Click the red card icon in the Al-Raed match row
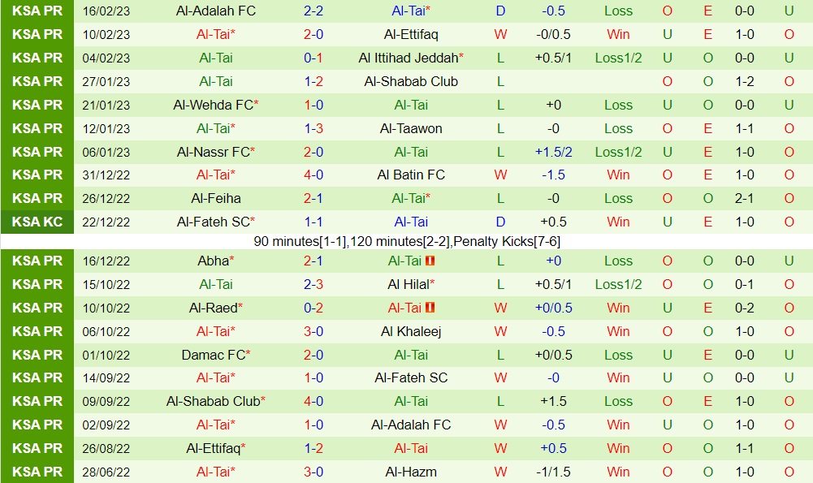813x483 pixels. 430,308
